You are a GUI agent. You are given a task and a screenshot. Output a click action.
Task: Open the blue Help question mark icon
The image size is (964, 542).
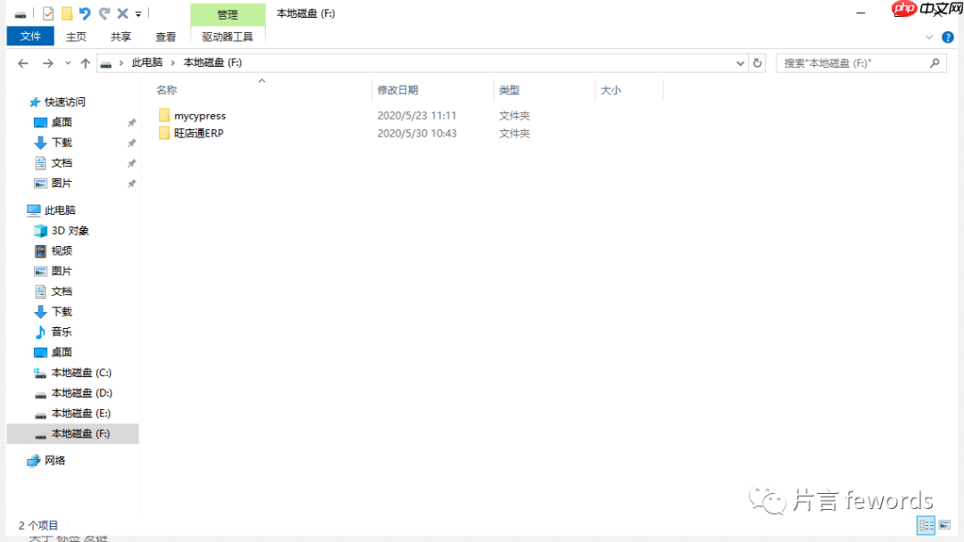point(948,37)
